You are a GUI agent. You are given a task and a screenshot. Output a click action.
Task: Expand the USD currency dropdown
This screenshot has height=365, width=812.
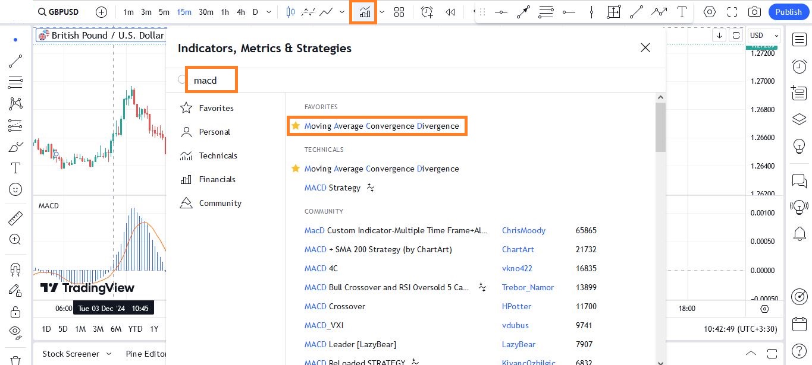[764, 36]
